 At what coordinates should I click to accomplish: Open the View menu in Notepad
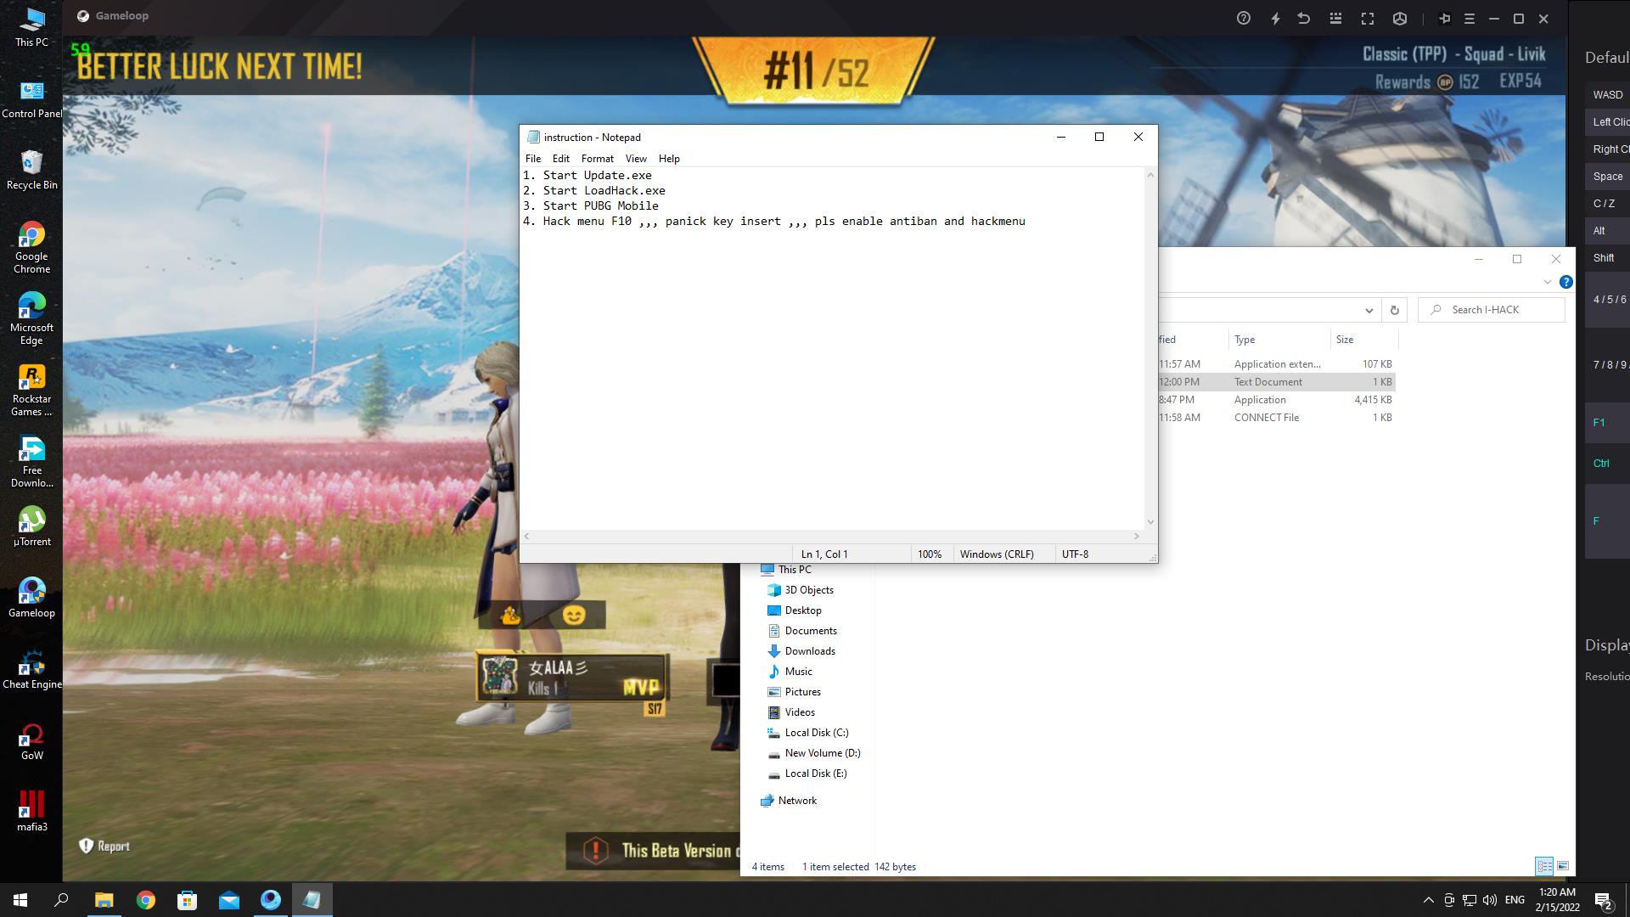click(x=635, y=159)
